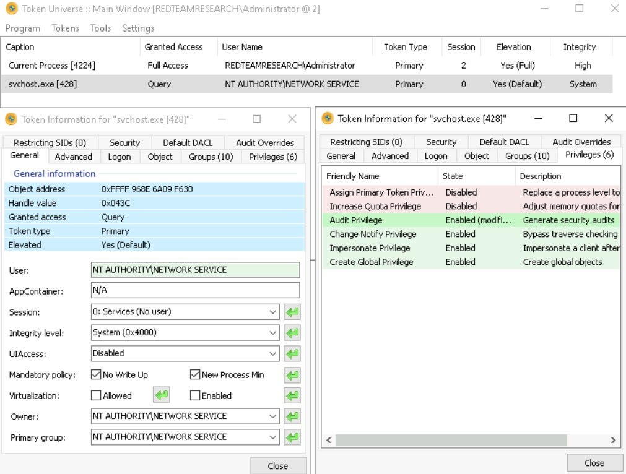Apply Virtualization Enabled with green arrow
The width and height of the screenshot is (626, 474).
pos(292,396)
